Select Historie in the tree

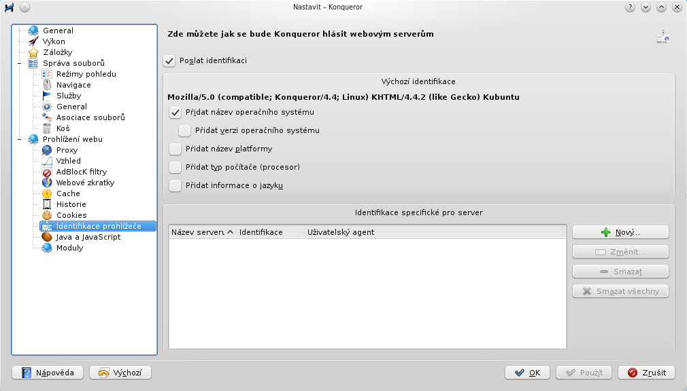point(71,204)
